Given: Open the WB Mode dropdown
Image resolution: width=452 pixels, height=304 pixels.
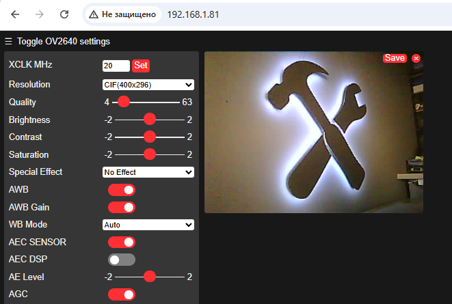Looking at the screenshot, I should [x=148, y=225].
